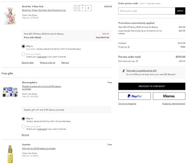Open the Mystery gift product image
The image size is (189, 164).
(10, 92)
